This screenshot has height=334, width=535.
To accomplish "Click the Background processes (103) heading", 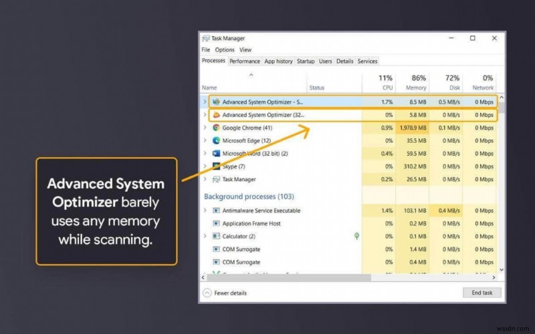I will (249, 196).
